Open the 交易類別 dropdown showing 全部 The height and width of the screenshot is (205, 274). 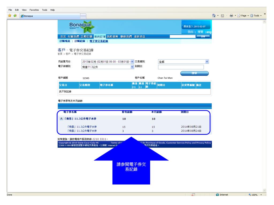pyautogui.click(x=184, y=62)
